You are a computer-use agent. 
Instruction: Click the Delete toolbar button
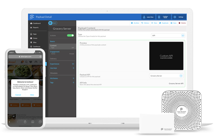click(182, 23)
